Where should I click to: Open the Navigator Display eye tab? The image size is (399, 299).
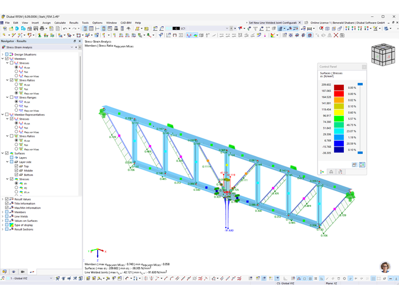tap(14, 272)
